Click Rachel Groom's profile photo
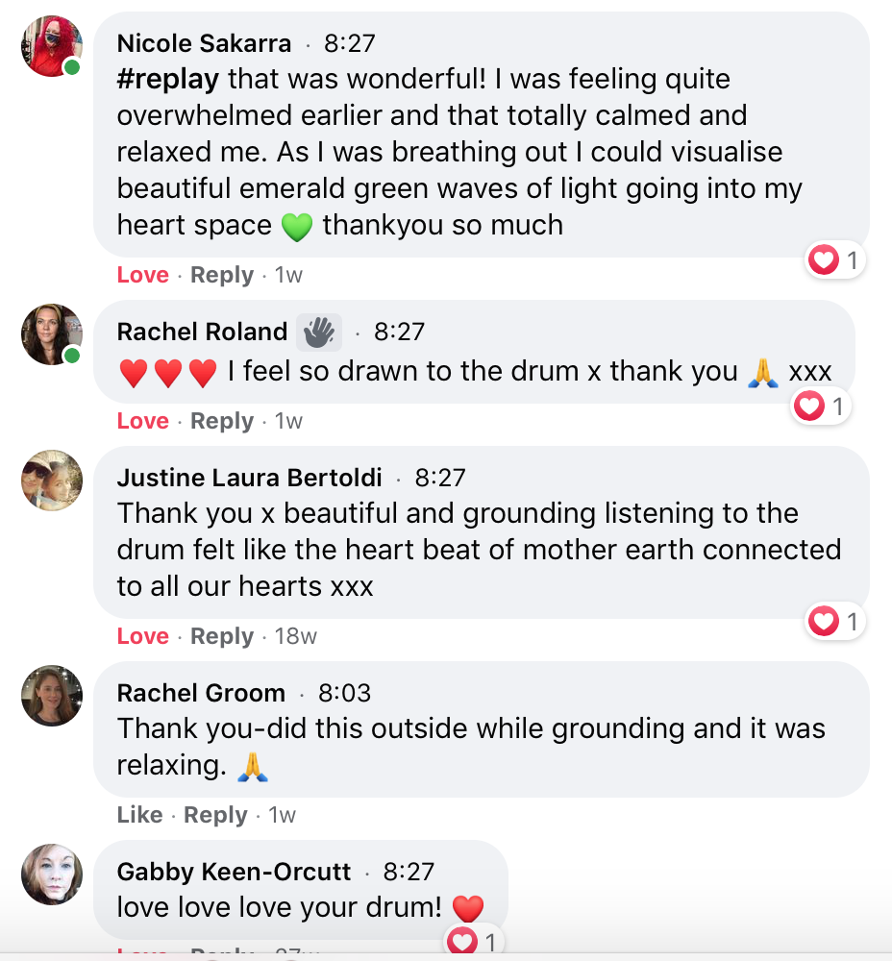Viewport: 892px width, 961px height. click(52, 695)
